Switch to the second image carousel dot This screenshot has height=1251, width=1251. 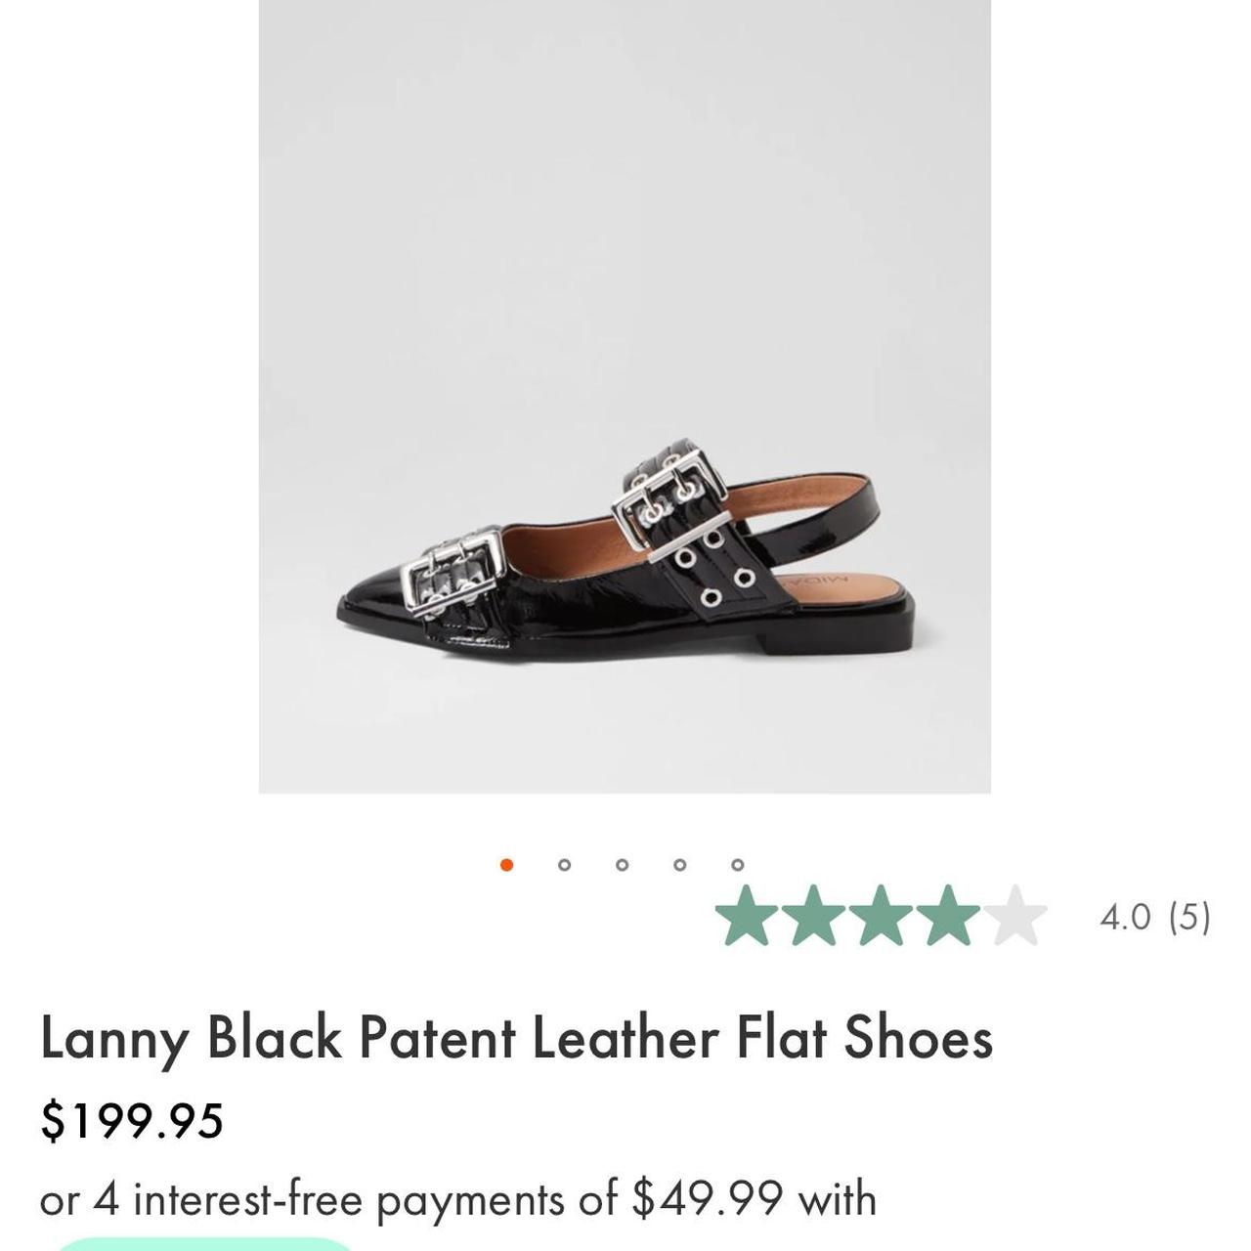point(564,865)
